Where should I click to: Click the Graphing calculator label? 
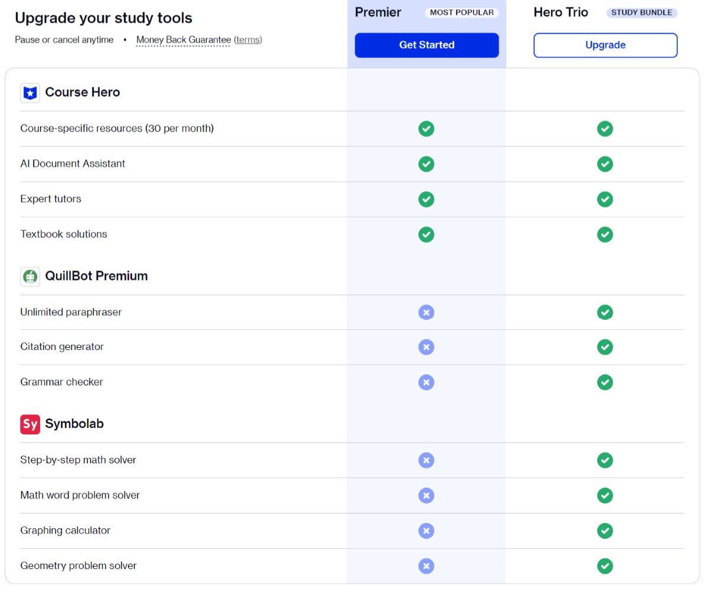click(65, 530)
